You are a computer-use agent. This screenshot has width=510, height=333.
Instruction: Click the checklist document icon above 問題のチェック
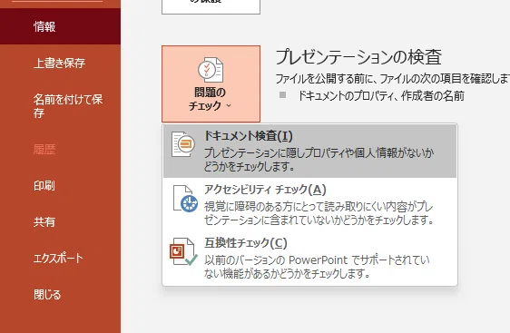211,70
